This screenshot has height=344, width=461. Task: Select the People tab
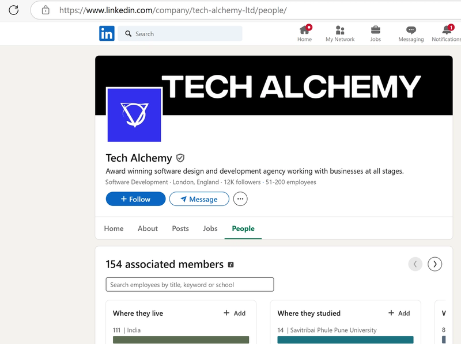click(243, 228)
